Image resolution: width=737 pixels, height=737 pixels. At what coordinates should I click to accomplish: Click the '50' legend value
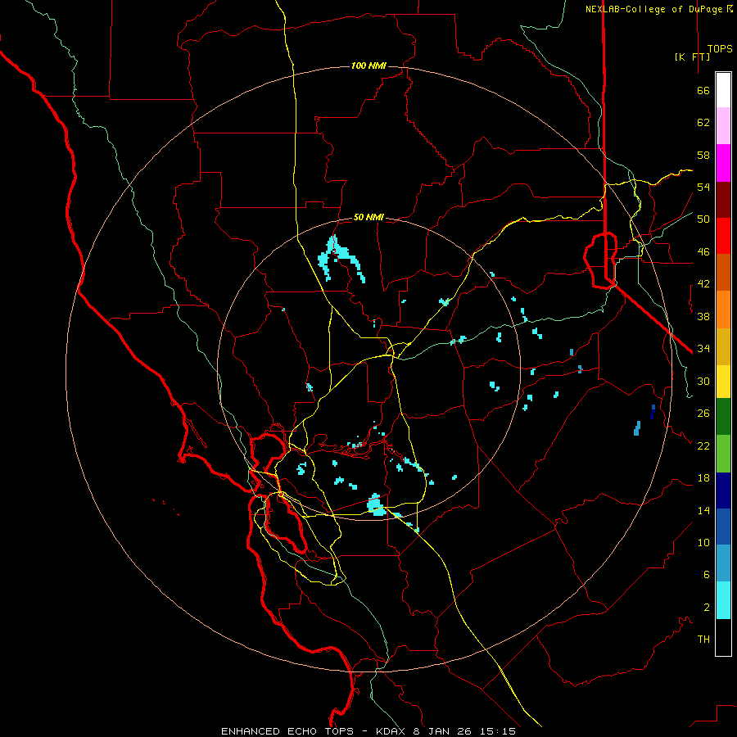click(703, 219)
